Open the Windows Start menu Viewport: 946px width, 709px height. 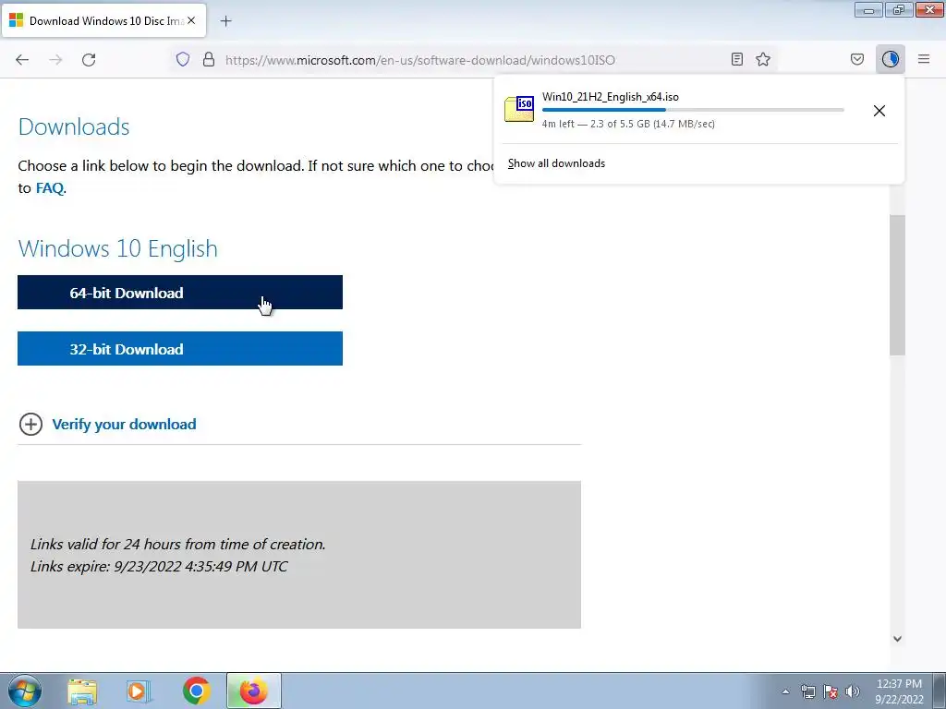pos(25,691)
